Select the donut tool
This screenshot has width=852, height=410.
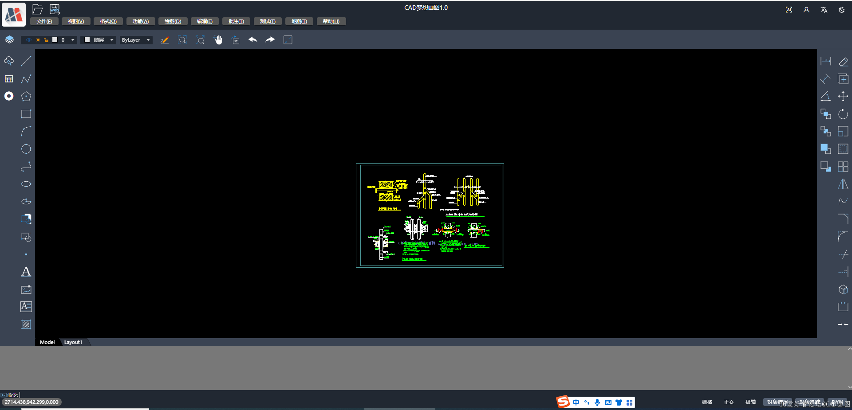click(9, 96)
